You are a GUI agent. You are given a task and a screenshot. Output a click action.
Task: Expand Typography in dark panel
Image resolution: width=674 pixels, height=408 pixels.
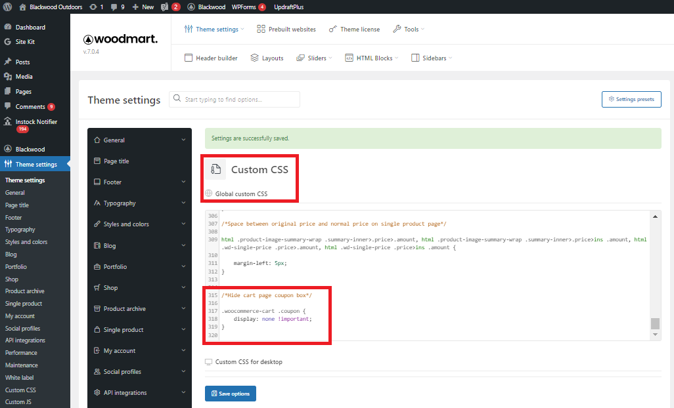(x=139, y=203)
